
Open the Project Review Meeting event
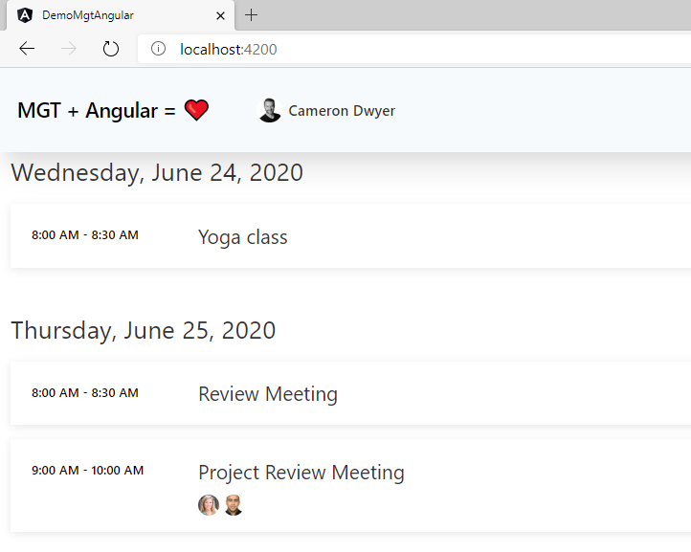point(350,485)
